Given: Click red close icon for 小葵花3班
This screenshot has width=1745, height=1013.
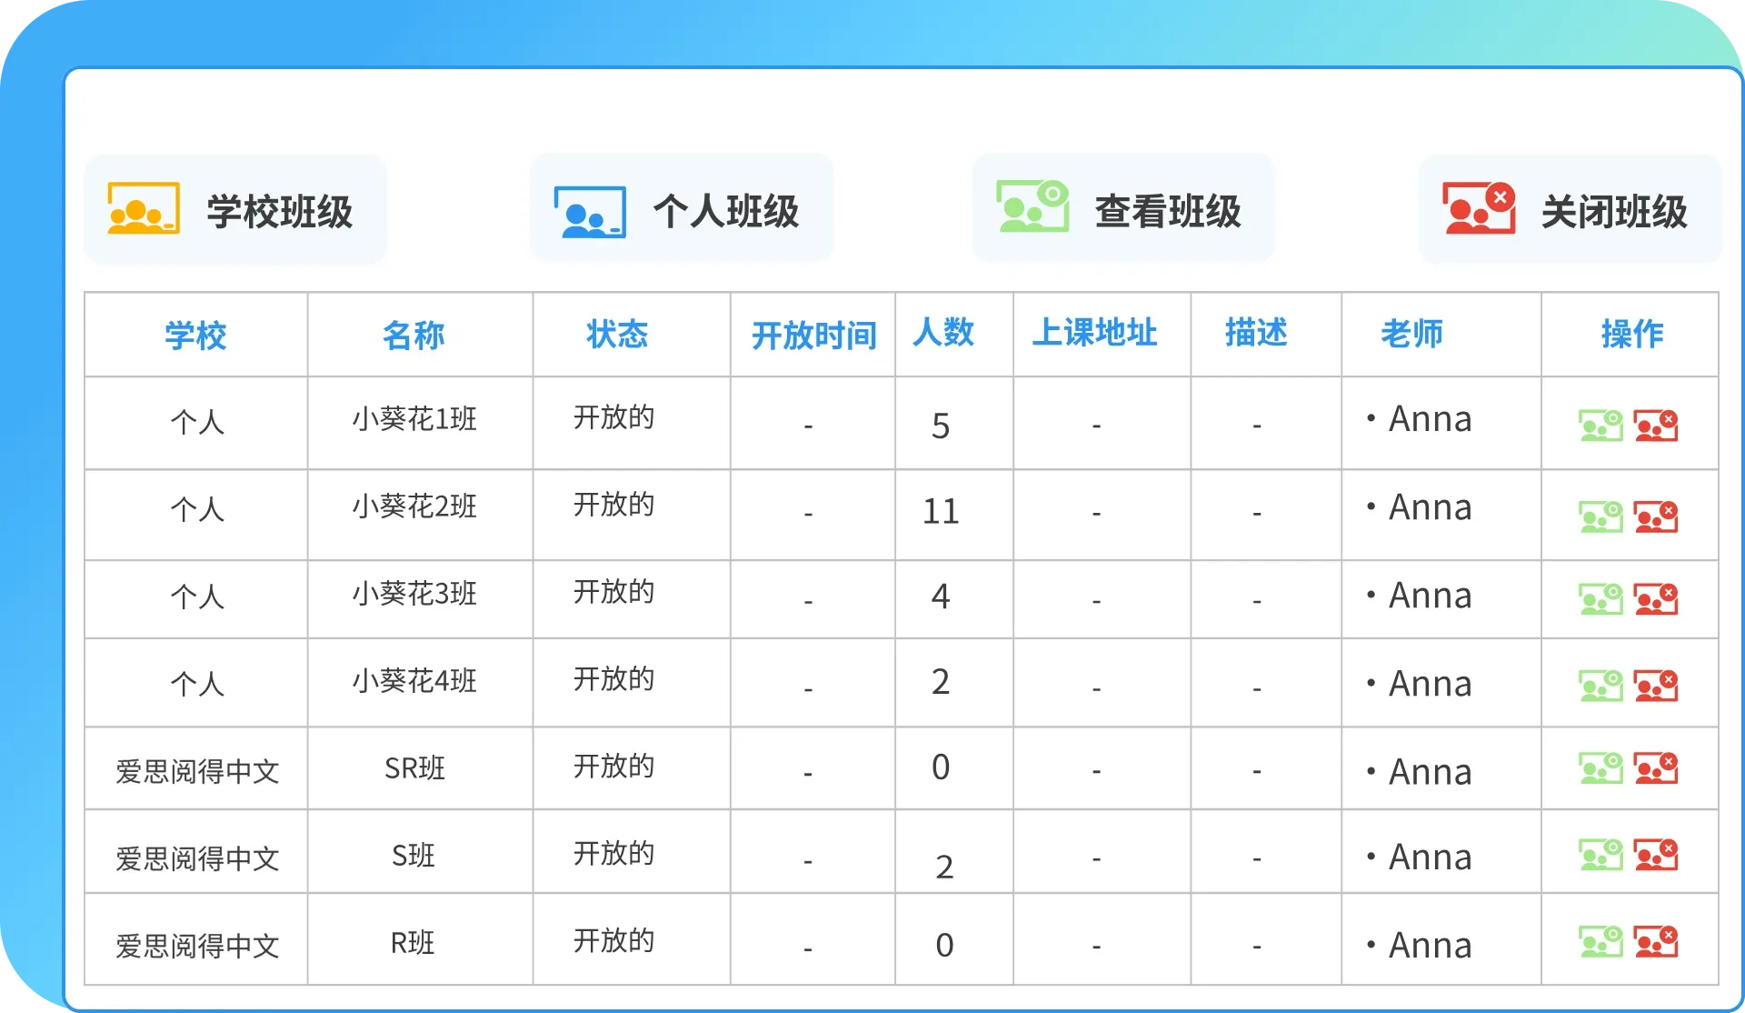Looking at the screenshot, I should [x=1656, y=598].
